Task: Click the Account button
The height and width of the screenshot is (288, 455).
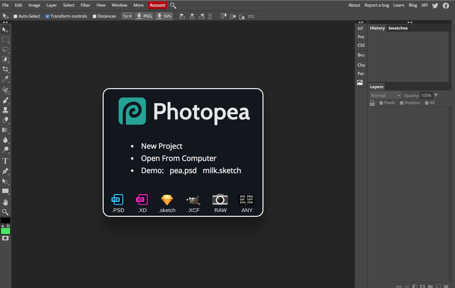Action: (x=157, y=5)
